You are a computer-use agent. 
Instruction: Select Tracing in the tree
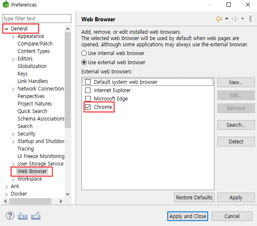pyautogui.click(x=25, y=149)
